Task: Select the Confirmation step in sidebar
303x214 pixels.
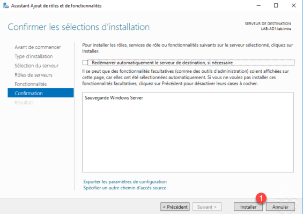Action: [41, 93]
